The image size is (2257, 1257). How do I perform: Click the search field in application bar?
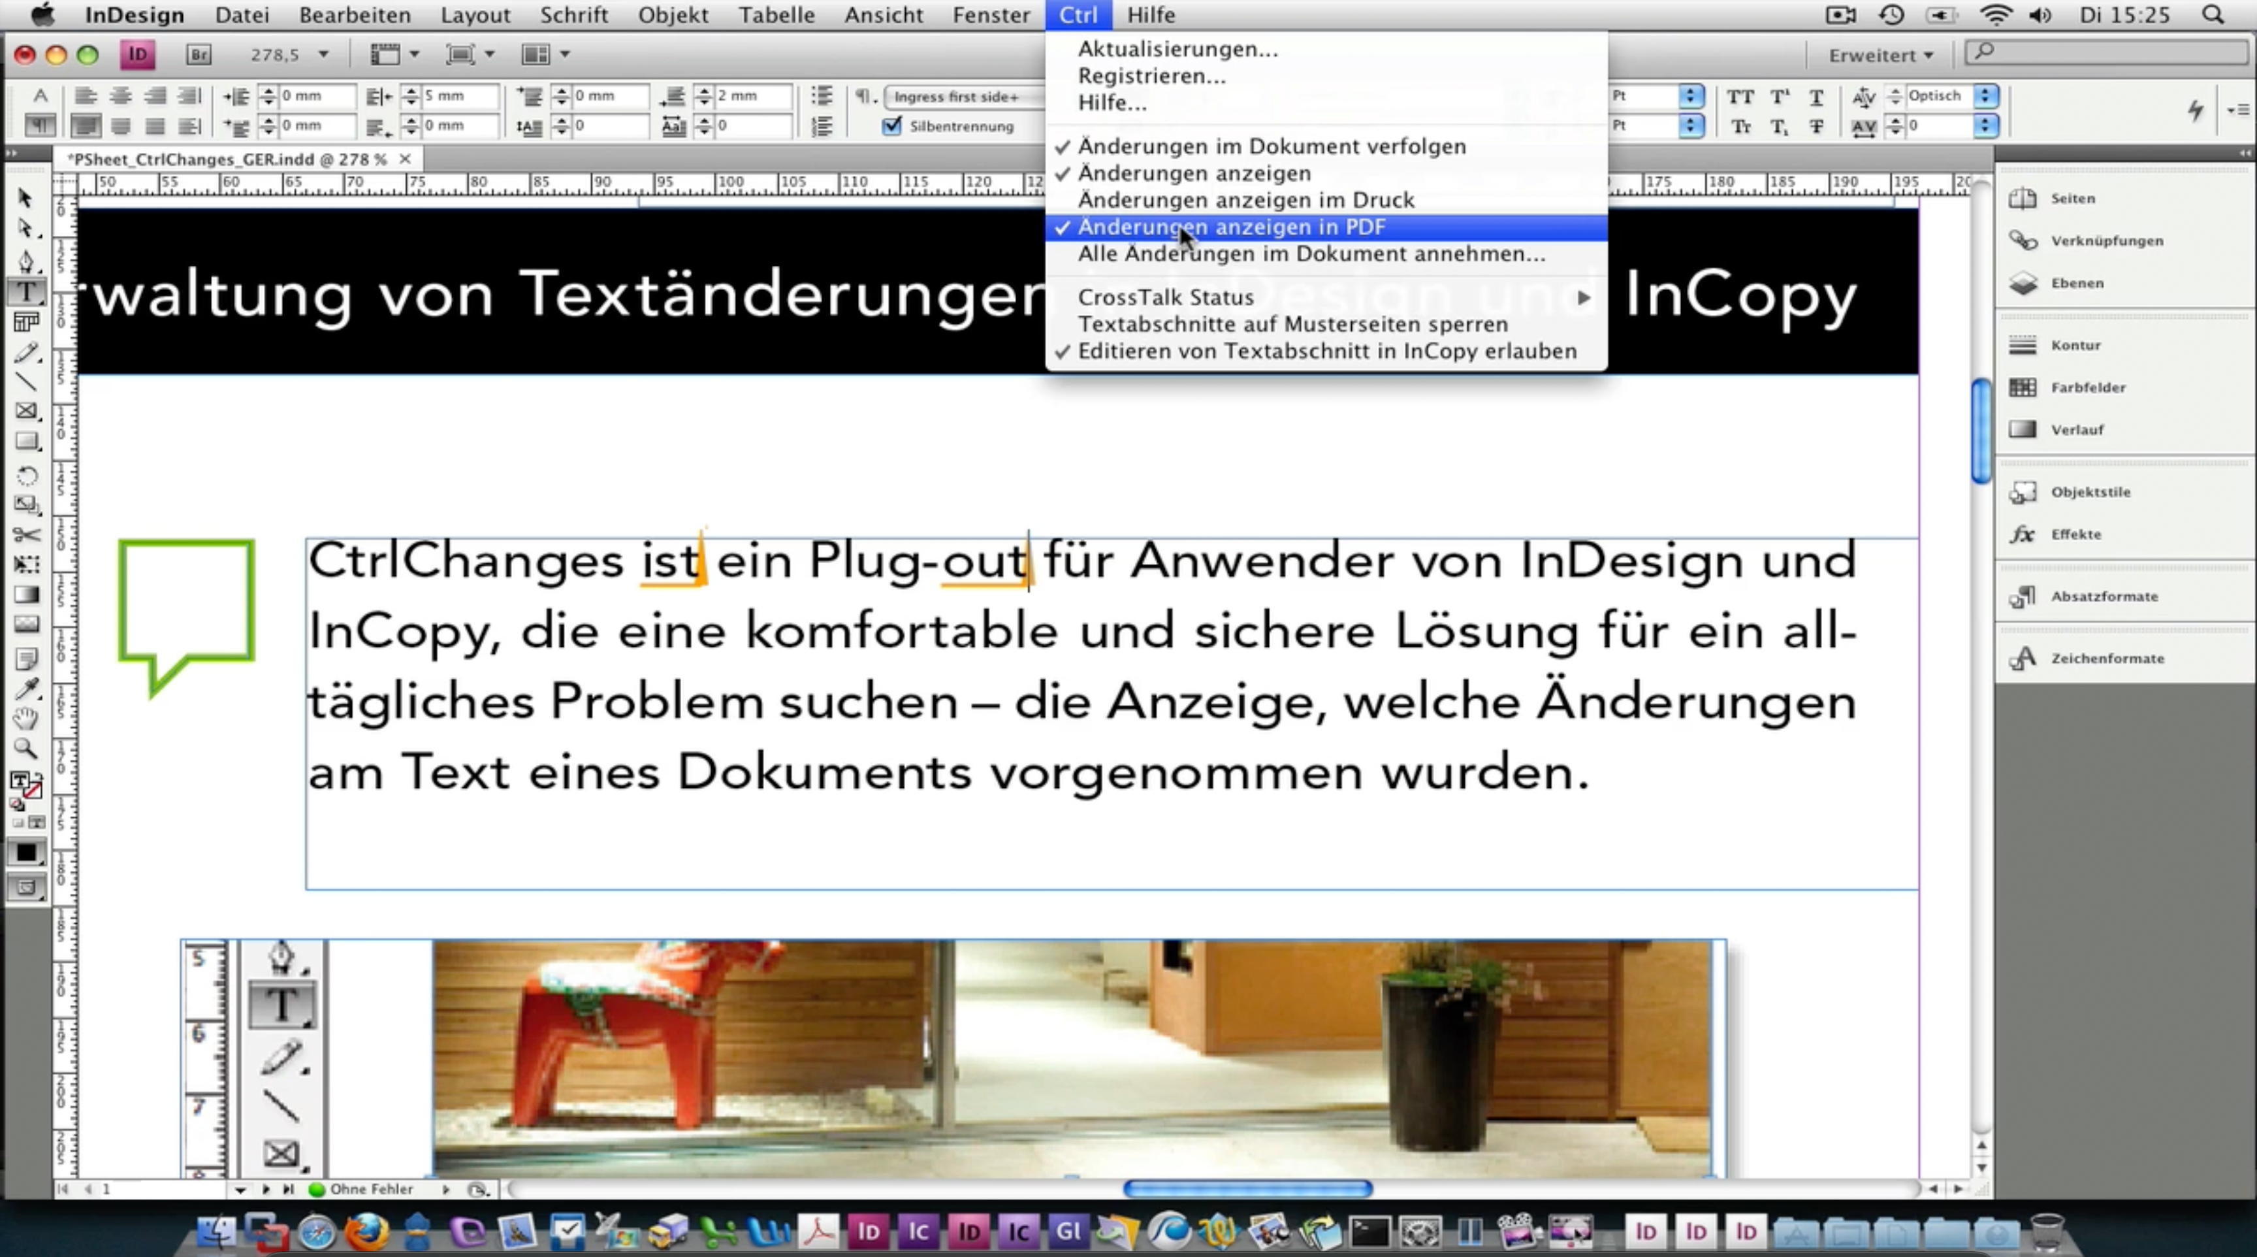[2105, 53]
